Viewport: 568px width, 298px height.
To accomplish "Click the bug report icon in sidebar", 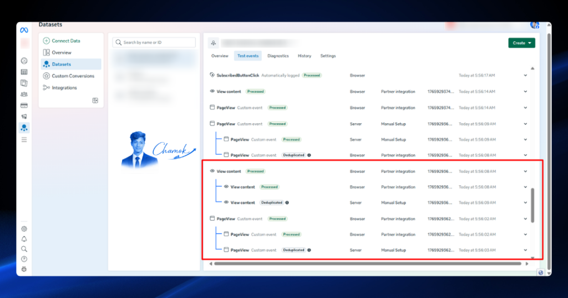I will [x=24, y=269].
